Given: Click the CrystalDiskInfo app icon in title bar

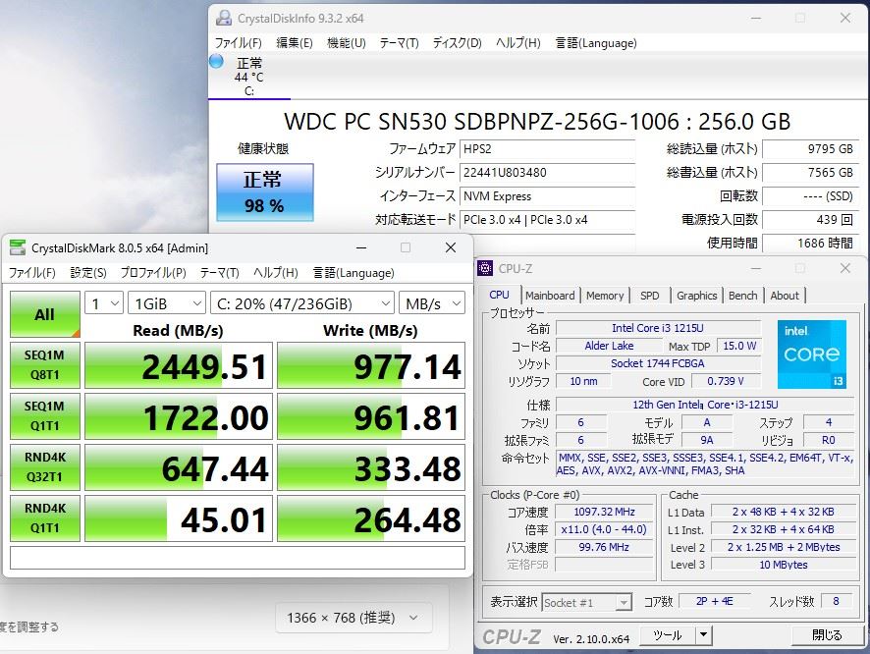Looking at the screenshot, I should pos(224,18).
